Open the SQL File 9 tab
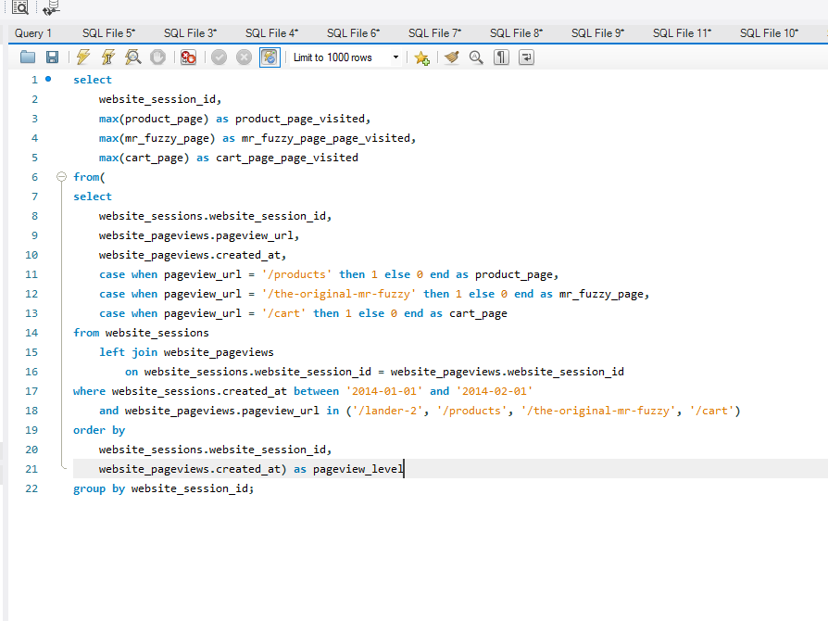This screenshot has width=828, height=621. point(597,33)
